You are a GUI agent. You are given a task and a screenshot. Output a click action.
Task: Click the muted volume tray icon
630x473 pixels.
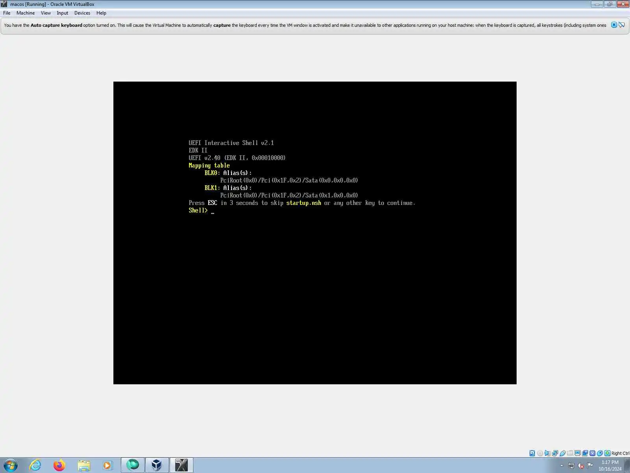581,466
